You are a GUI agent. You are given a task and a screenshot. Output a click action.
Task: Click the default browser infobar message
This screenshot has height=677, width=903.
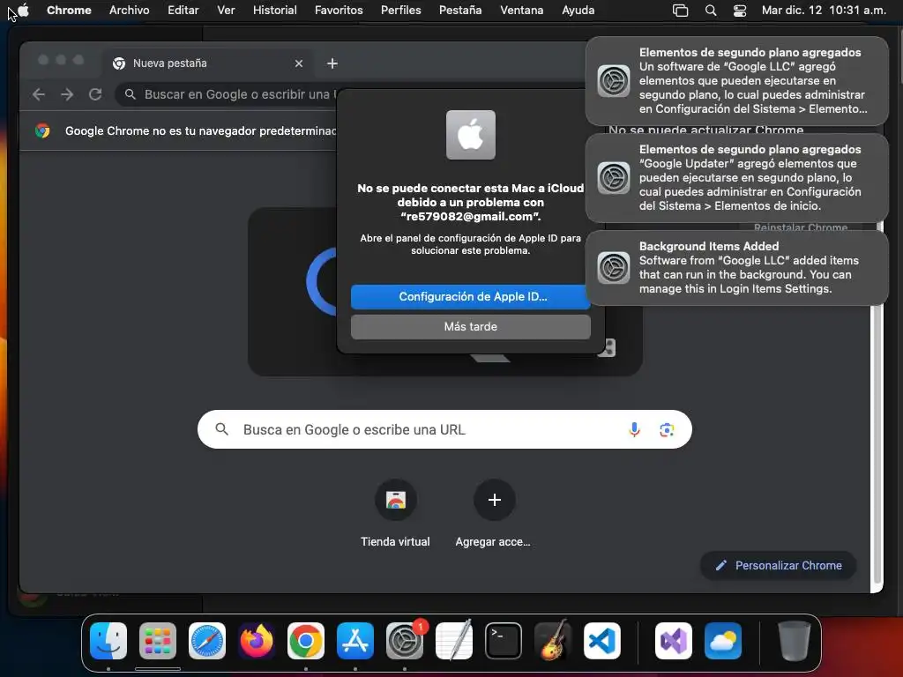click(200, 130)
